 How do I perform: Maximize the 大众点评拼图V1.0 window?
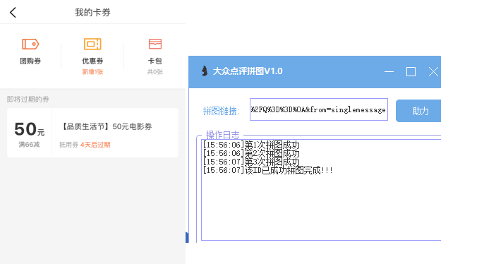pos(411,71)
